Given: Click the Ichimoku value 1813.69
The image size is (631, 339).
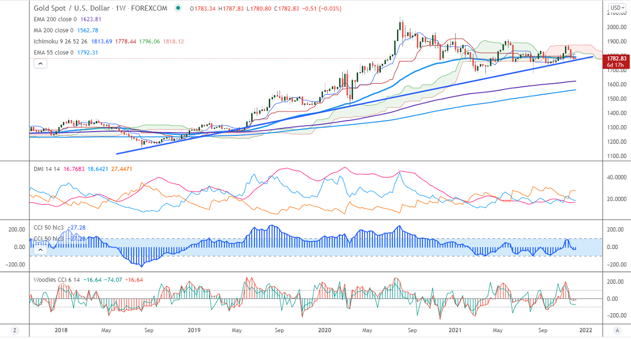Looking at the screenshot, I should point(102,42).
